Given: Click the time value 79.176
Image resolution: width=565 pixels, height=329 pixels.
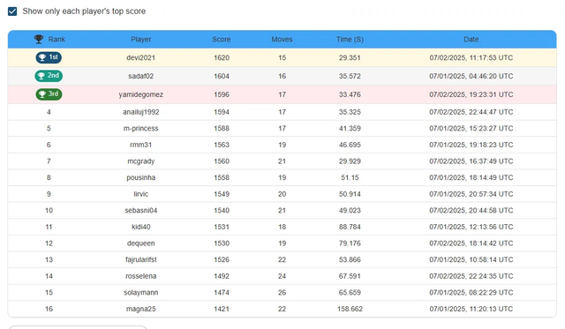Looking at the screenshot, I should [350, 243].
